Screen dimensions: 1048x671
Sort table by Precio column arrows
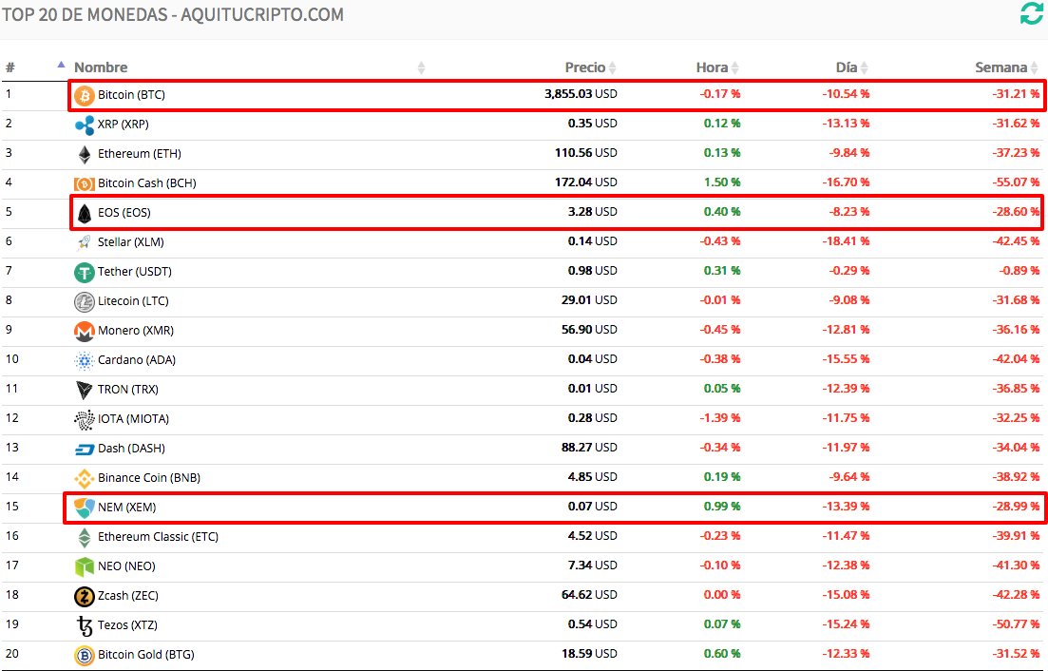pyautogui.click(x=612, y=67)
